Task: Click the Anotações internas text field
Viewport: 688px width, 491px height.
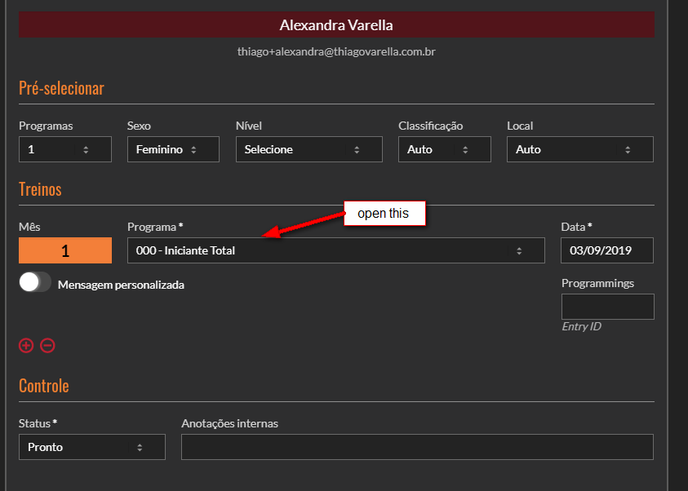Action: [417, 447]
